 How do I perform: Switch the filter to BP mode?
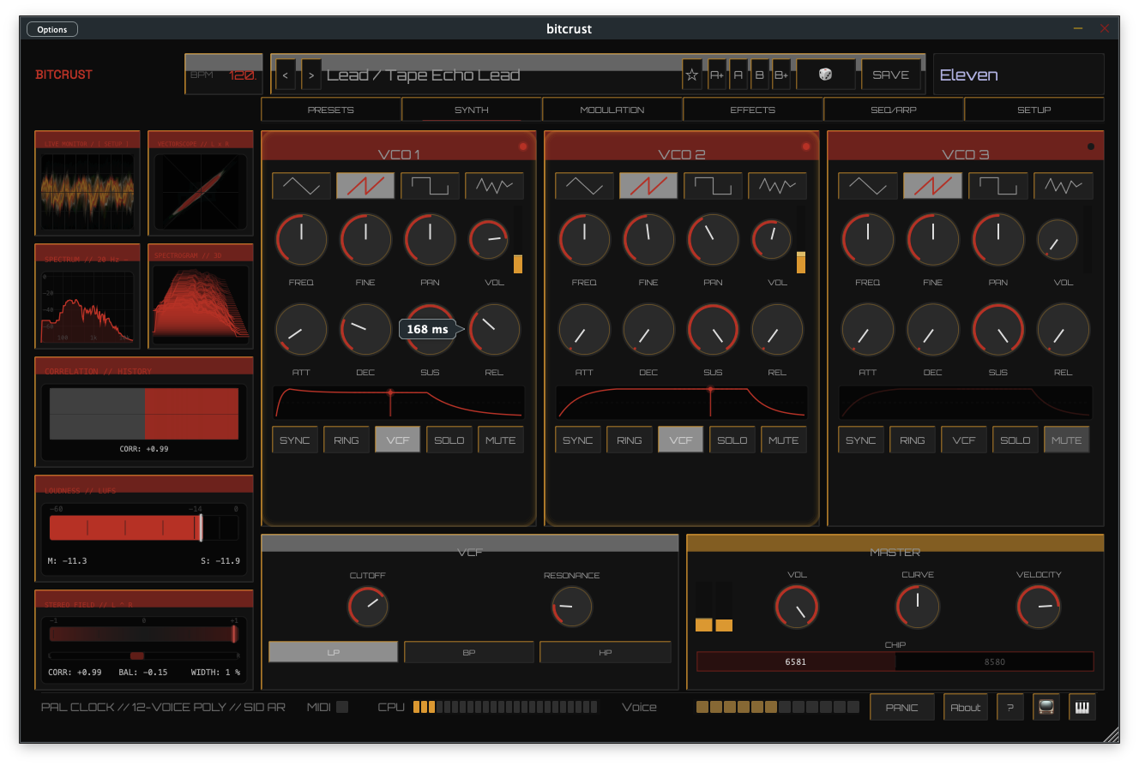tap(468, 651)
